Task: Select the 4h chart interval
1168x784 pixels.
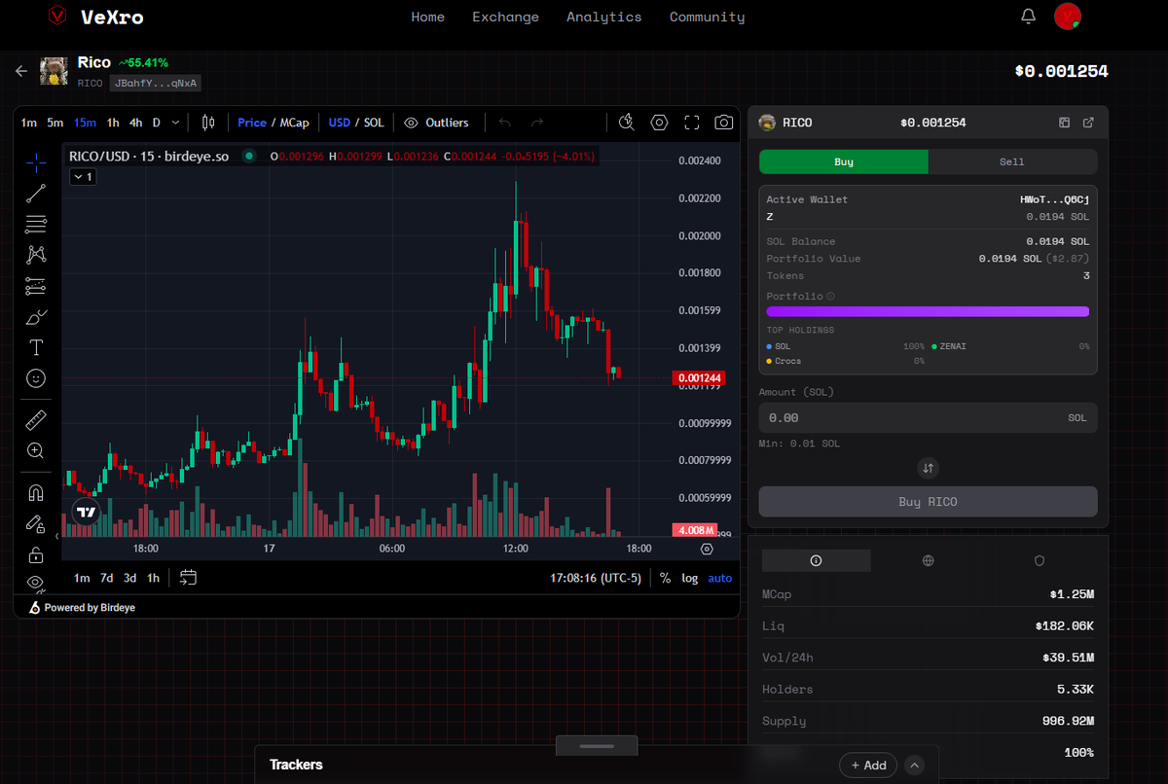Action: (x=136, y=123)
